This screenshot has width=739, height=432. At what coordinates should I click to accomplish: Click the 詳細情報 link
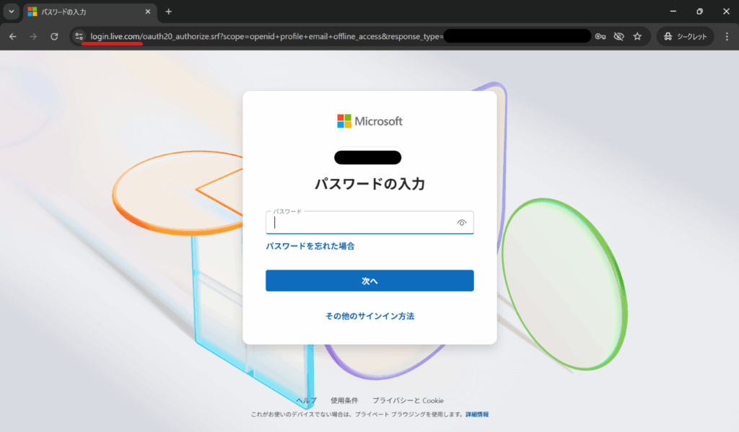pyautogui.click(x=477, y=415)
